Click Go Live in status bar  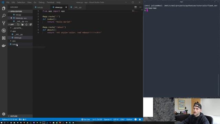(86, 120)
